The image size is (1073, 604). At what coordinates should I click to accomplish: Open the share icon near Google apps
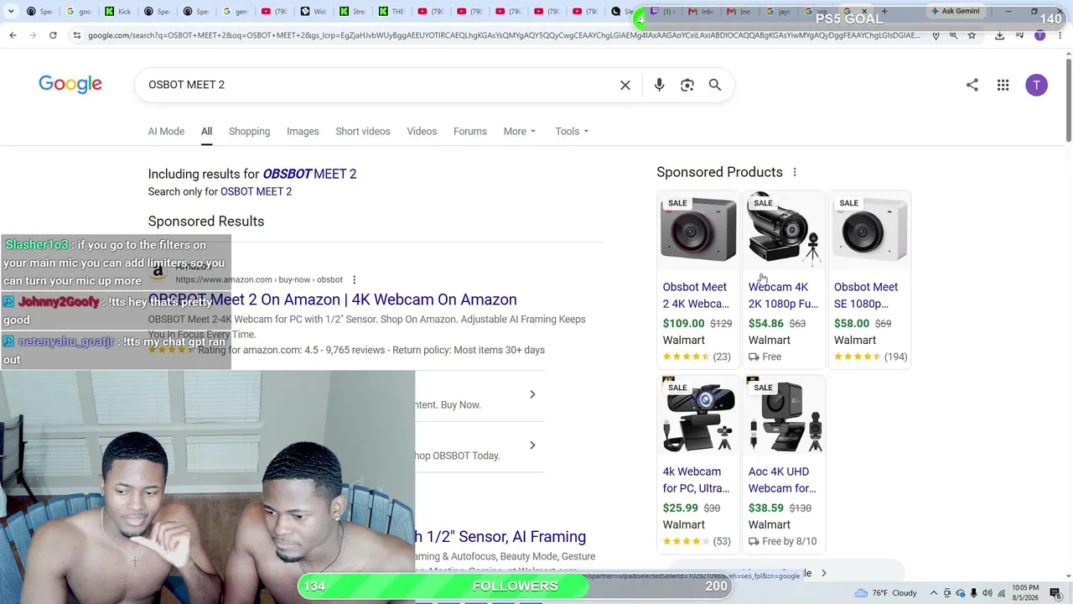click(x=972, y=85)
